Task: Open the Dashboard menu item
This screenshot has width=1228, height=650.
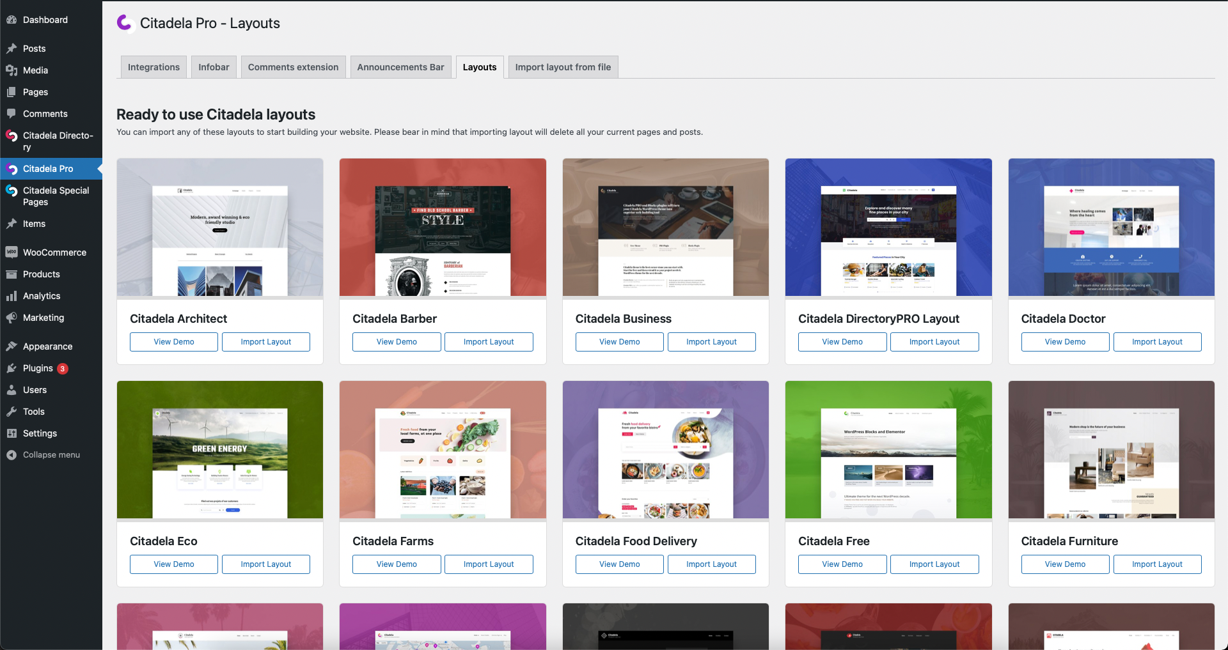Action: pos(51,20)
